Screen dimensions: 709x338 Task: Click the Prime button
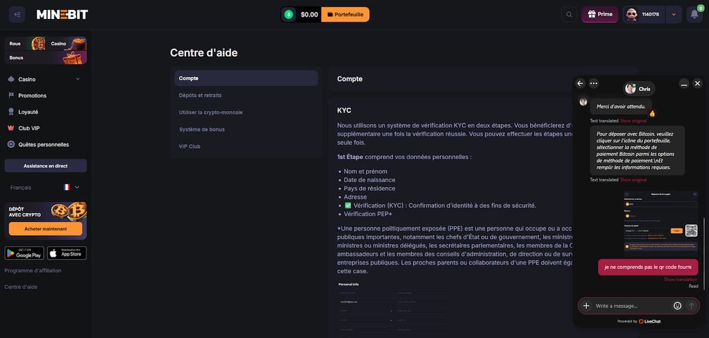coord(600,14)
